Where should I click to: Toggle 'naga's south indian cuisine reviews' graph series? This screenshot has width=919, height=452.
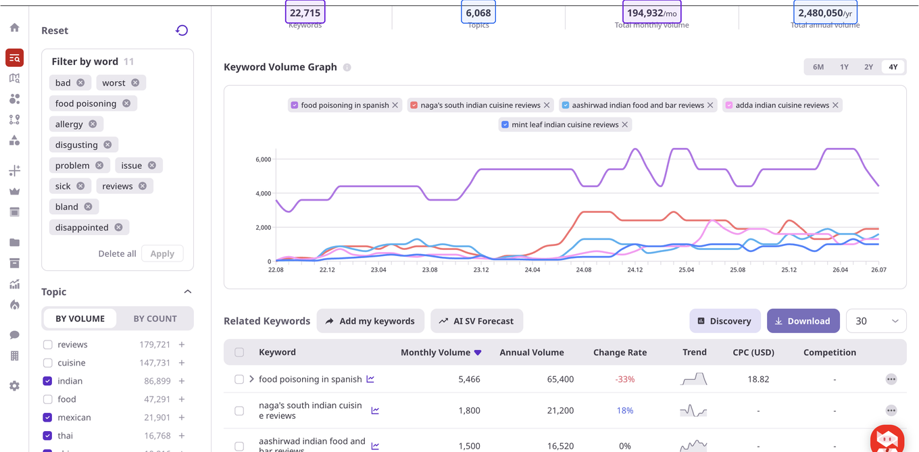pyautogui.click(x=414, y=105)
